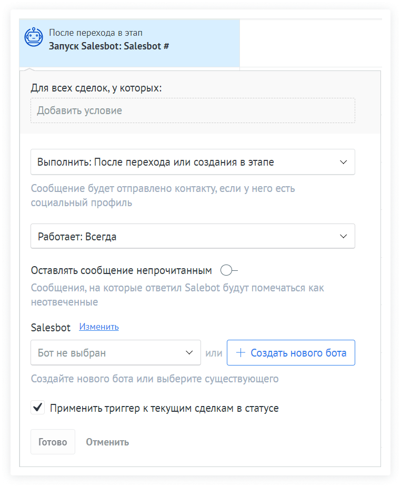
Task: Uncheck Применить триггер к текущим сделкам checkbox
Action: pyautogui.click(x=37, y=407)
